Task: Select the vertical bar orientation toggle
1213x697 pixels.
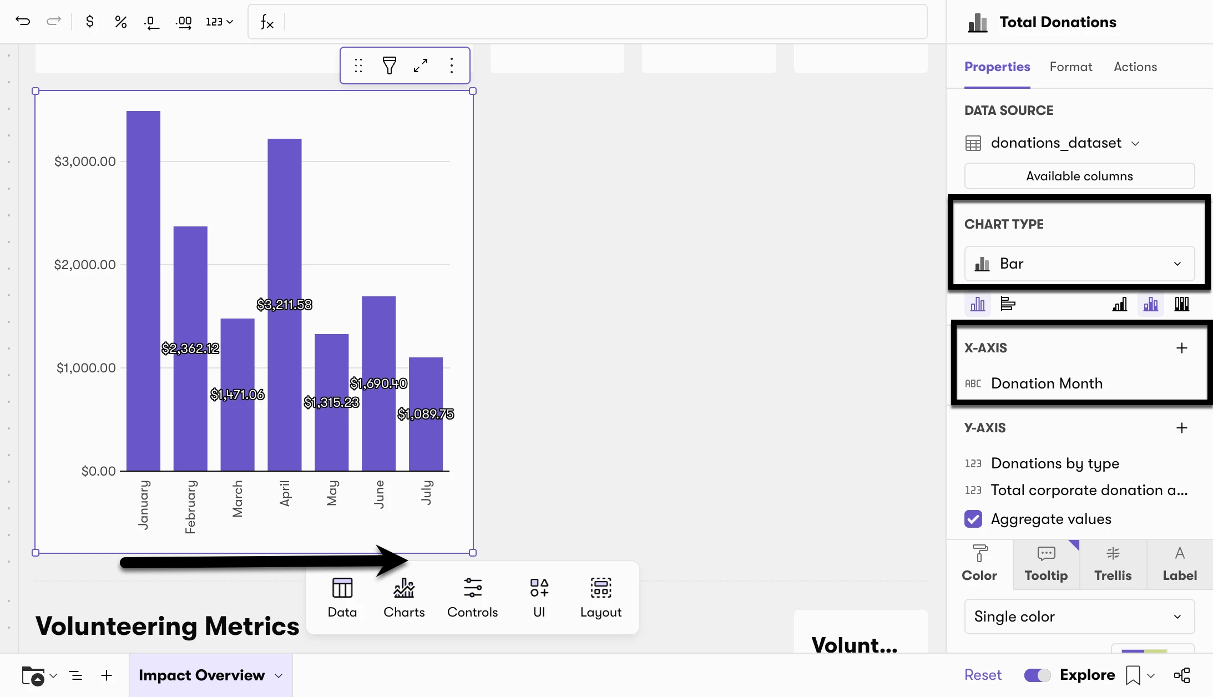Action: coord(978,304)
